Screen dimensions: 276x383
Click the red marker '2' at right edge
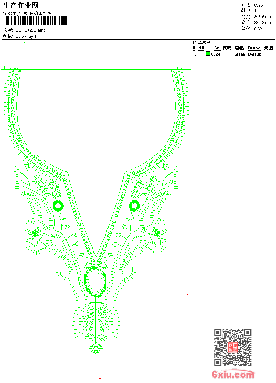tap(187, 295)
